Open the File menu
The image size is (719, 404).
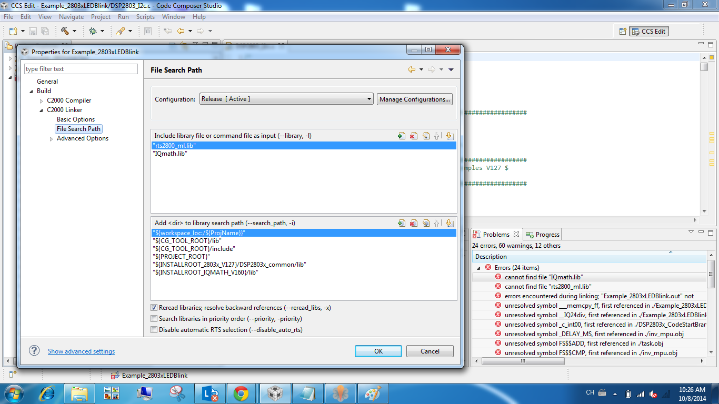click(8, 17)
